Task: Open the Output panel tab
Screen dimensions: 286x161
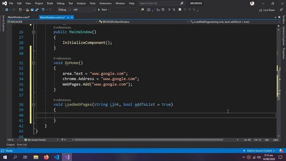Action: [10, 144]
